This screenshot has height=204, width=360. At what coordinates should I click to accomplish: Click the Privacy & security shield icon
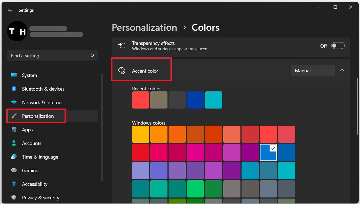coord(14,198)
